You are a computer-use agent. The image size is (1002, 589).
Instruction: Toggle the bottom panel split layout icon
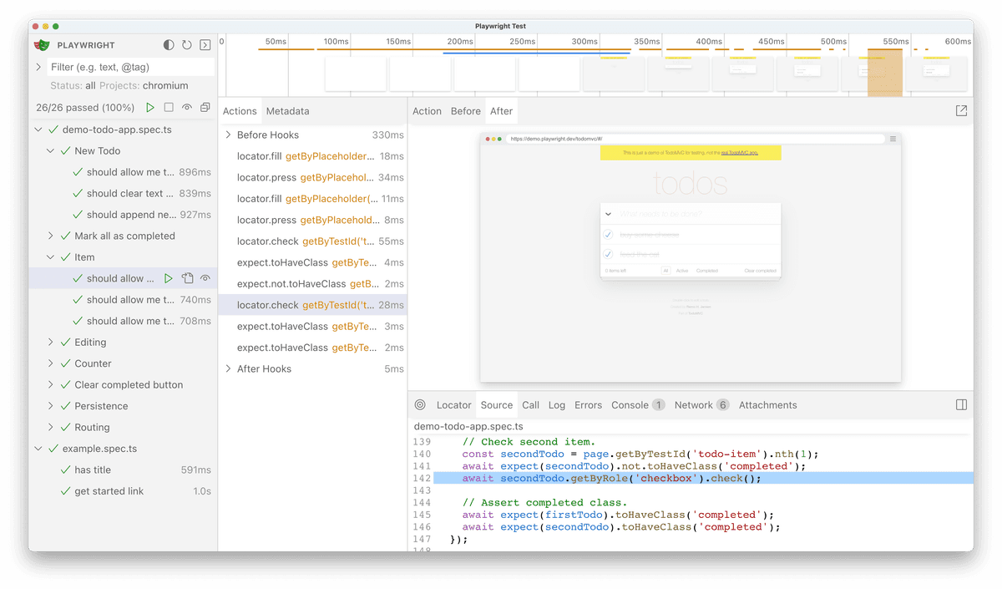pos(961,405)
